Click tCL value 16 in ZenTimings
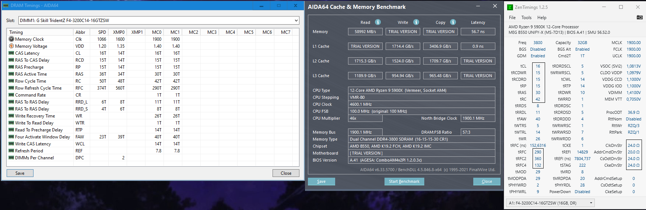 point(538,66)
